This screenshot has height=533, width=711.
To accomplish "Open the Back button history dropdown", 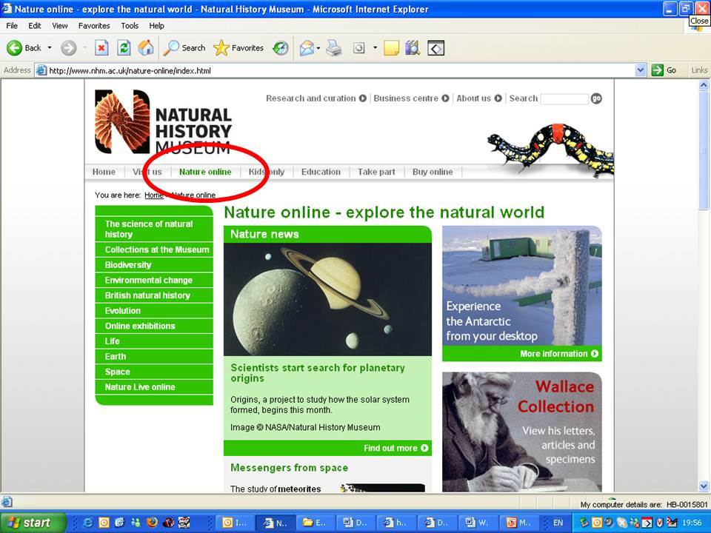I will 50,47.
